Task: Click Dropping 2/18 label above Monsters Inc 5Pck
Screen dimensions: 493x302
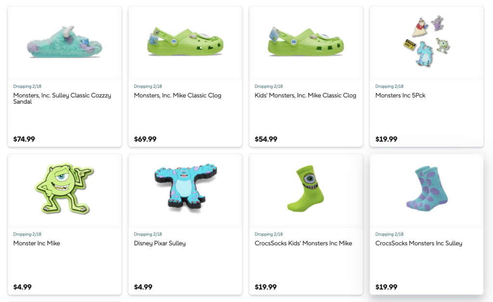Action: coord(389,87)
